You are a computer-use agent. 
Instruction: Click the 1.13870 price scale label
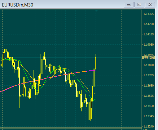pyautogui.click(x=149, y=65)
